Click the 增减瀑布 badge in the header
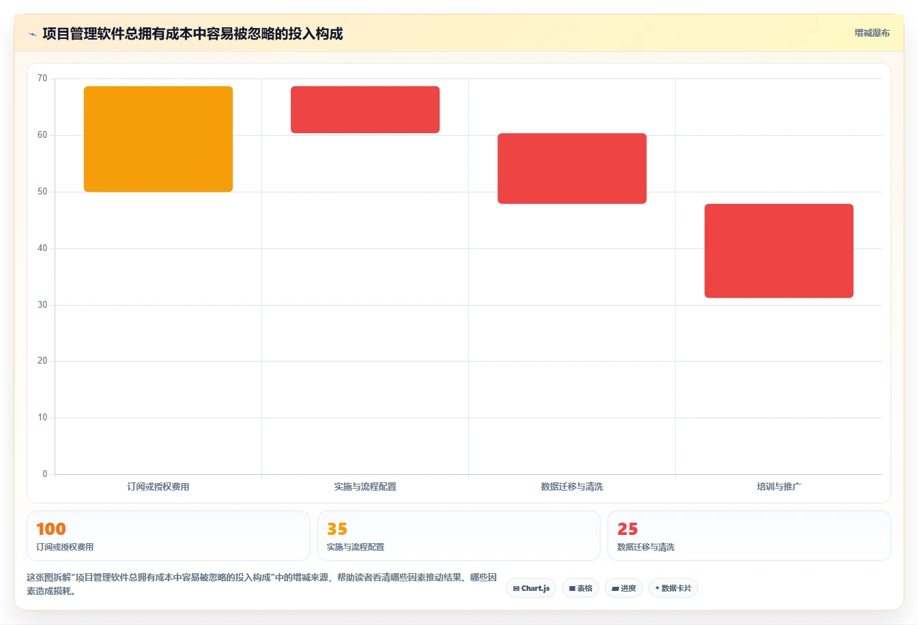The height and width of the screenshot is (625, 918). coord(872,33)
